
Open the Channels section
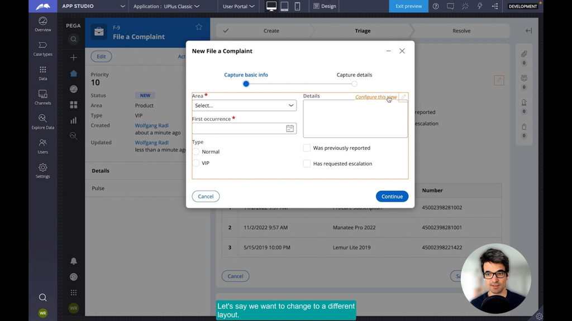(x=42, y=97)
